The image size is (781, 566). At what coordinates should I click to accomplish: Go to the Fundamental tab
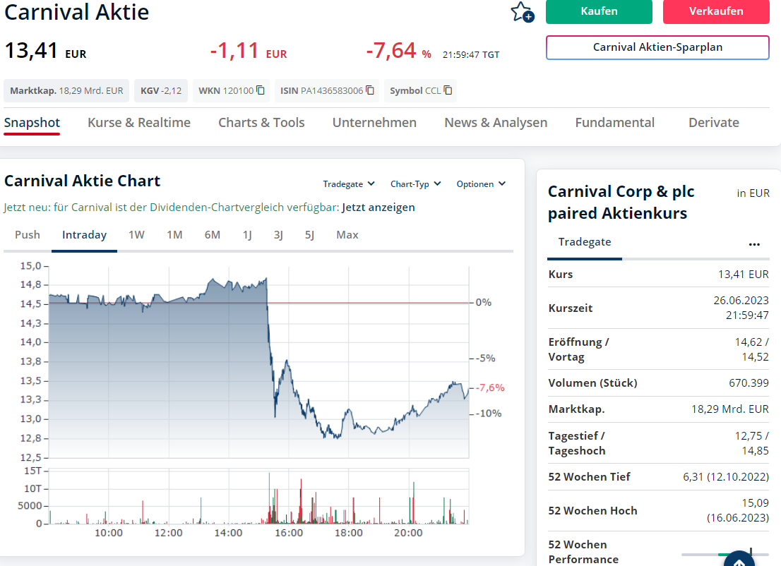click(x=614, y=123)
